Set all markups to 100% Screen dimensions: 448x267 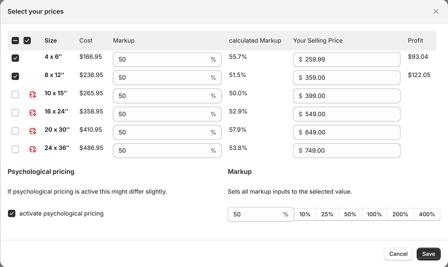(374, 214)
